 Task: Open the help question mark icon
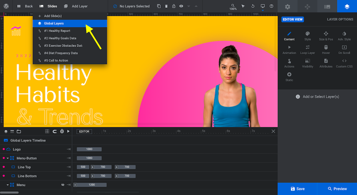pyautogui.click(x=271, y=6)
